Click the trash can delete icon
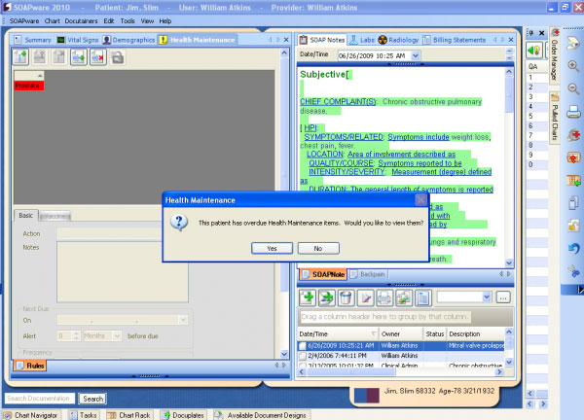Screen dimensions: 584x420 [x=345, y=297]
